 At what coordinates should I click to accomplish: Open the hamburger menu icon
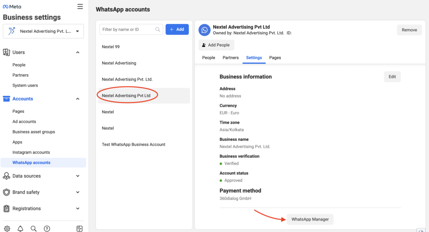(80, 7)
